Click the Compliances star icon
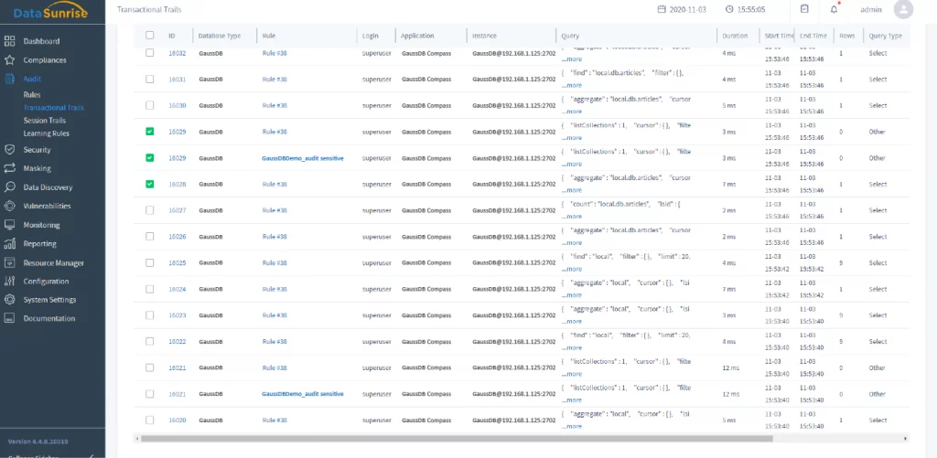This screenshot has height=458, width=937. 9,60
